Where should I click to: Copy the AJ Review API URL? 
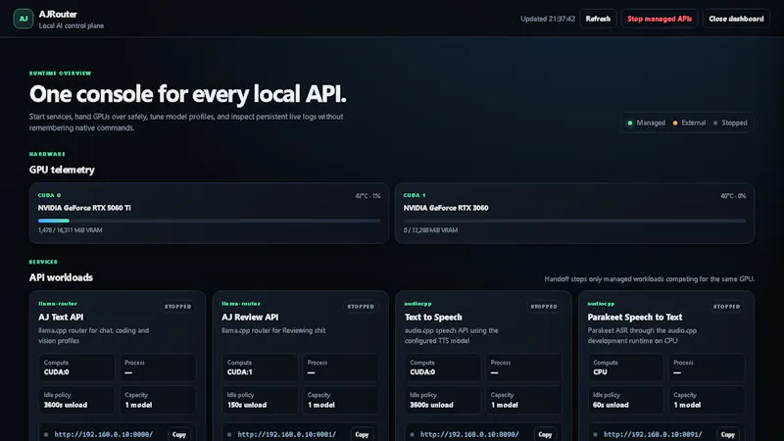[x=362, y=434]
